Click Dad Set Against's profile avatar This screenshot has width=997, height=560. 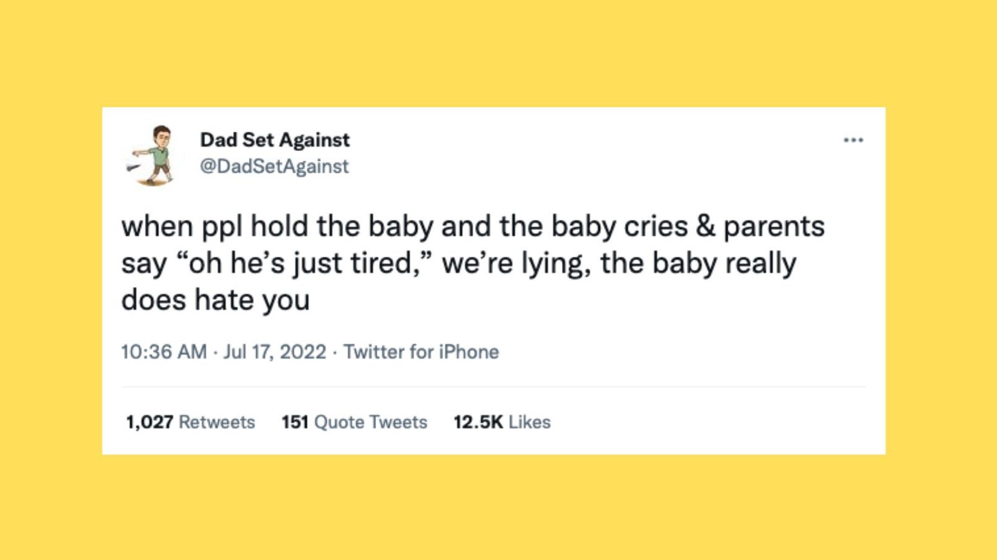tap(152, 154)
